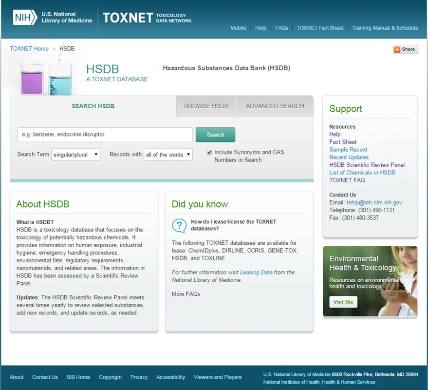This screenshot has height=390, width=428.
Task: Open the TOXNET Fact Sheet link
Action: click(320, 28)
